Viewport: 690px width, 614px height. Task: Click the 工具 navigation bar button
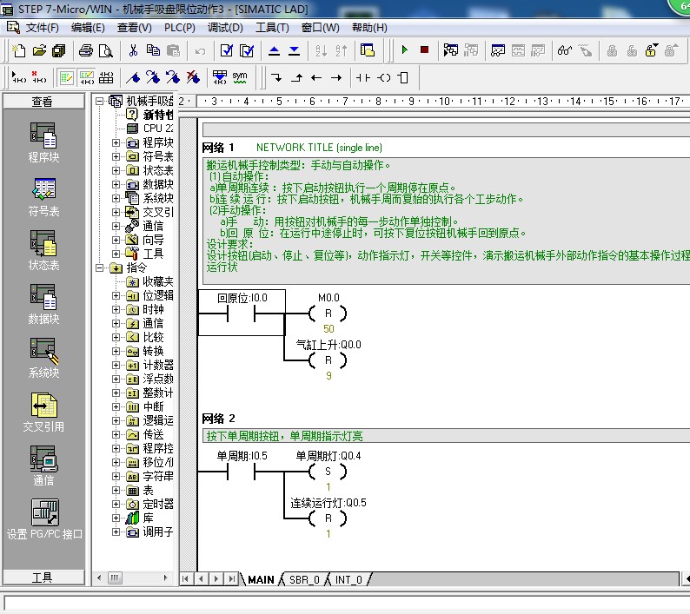tap(43, 578)
